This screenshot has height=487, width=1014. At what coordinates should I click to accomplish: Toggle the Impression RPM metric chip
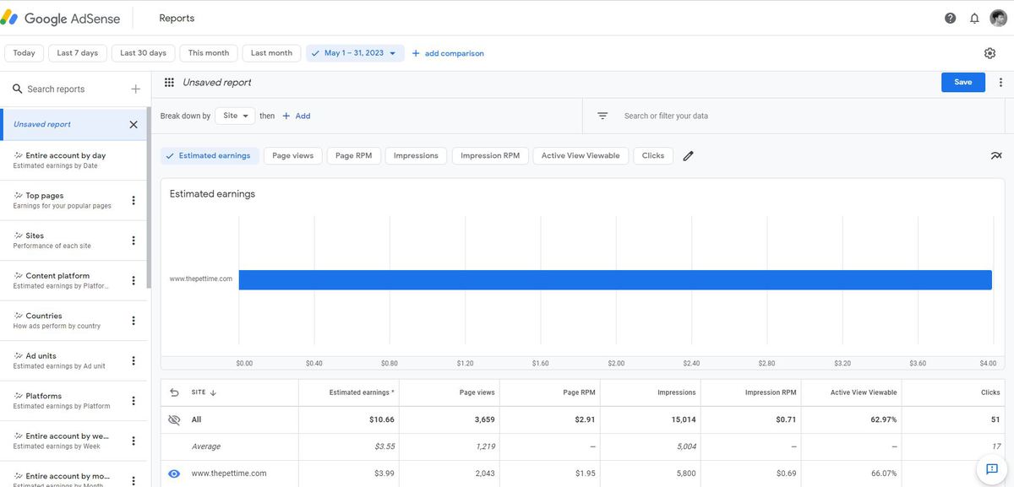pos(490,155)
